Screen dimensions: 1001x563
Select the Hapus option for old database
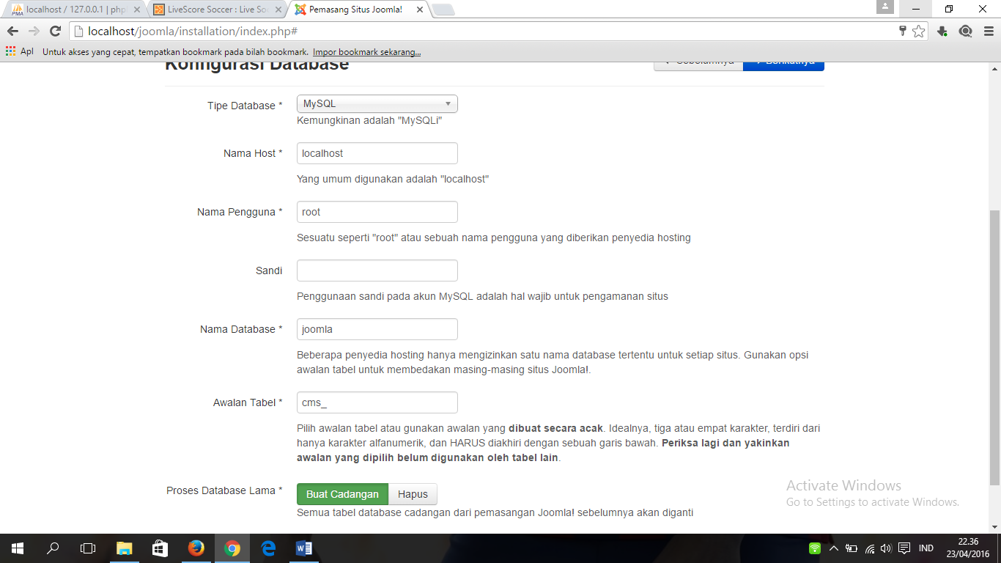tap(413, 494)
